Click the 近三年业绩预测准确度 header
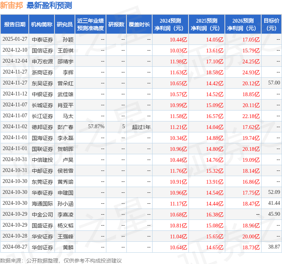 [90, 25]
